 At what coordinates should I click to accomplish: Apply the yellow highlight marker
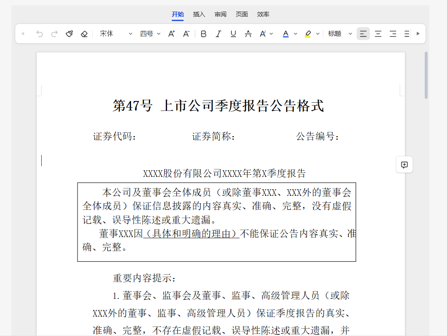(308, 34)
